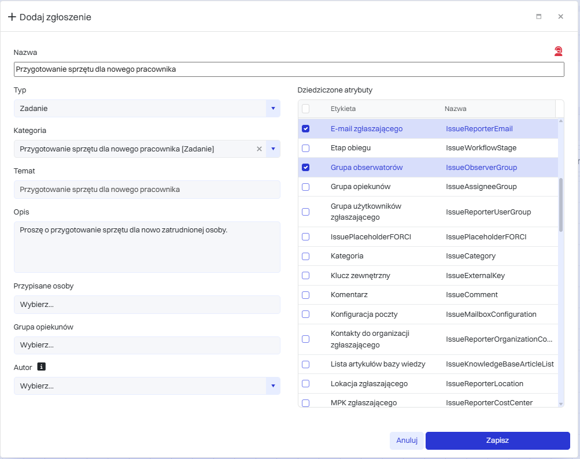Viewport: 580px width, 459px height.
Task: Check MPK zgłaszającego attribute
Action: (305, 403)
